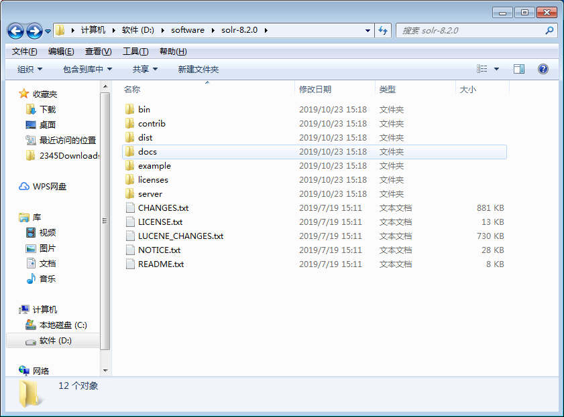Click the 文件夹 type of the server row
The width and height of the screenshot is (564, 417).
click(392, 194)
